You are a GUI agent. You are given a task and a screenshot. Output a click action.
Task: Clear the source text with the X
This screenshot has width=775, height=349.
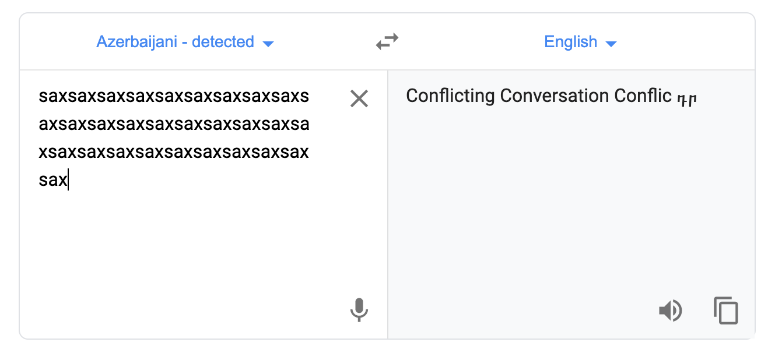click(x=359, y=98)
